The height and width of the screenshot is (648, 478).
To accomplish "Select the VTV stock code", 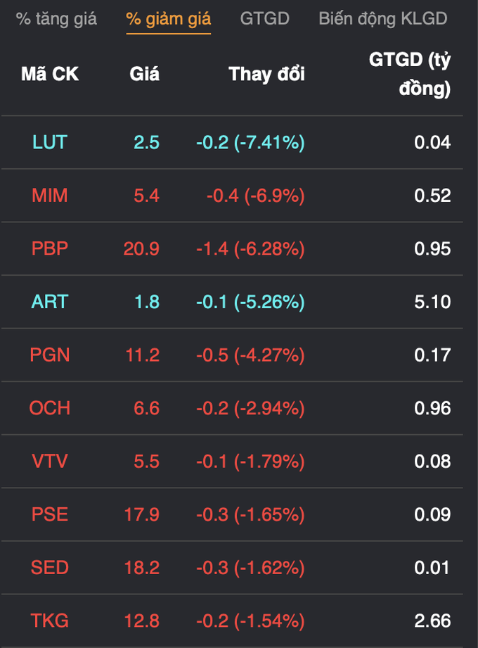I will tap(50, 462).
